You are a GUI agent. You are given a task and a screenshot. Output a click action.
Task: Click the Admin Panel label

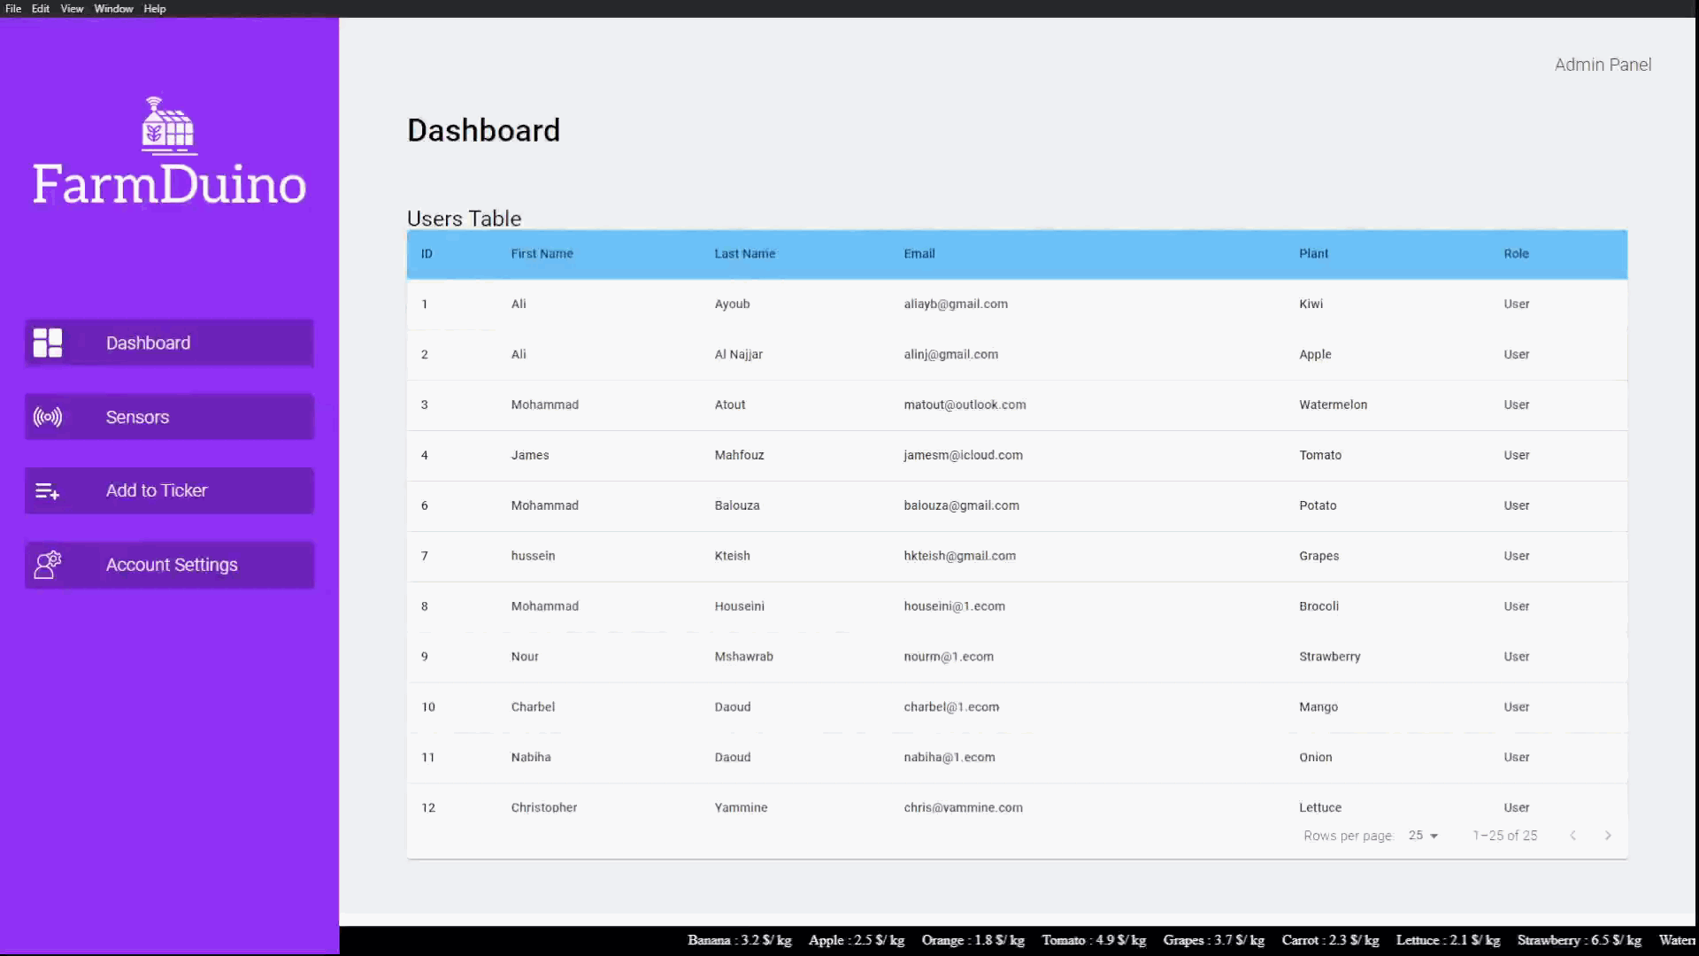[x=1603, y=65]
